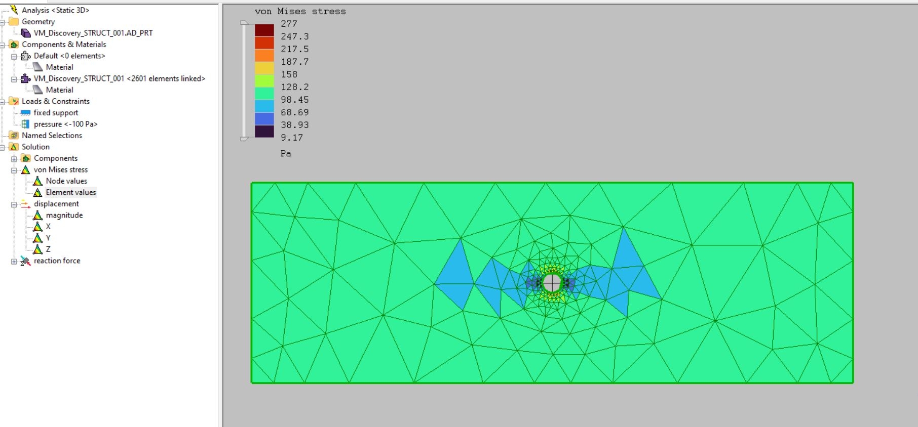Select Element values in the tree
The width and height of the screenshot is (918, 427).
[70, 192]
